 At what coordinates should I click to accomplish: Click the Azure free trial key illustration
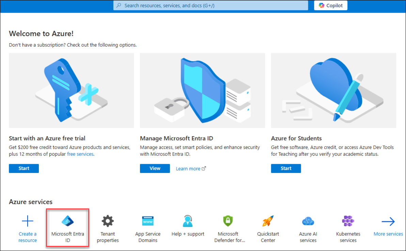(72, 90)
